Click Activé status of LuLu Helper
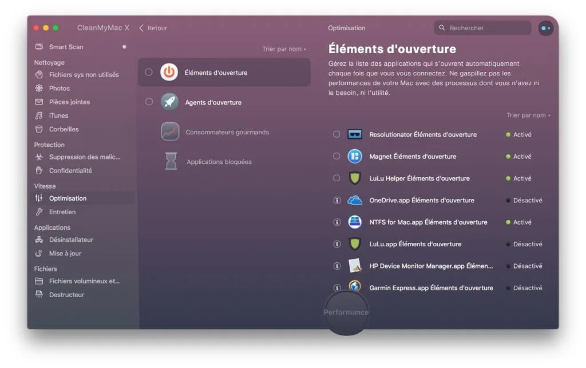Screen dimensions: 586x368 [518, 178]
